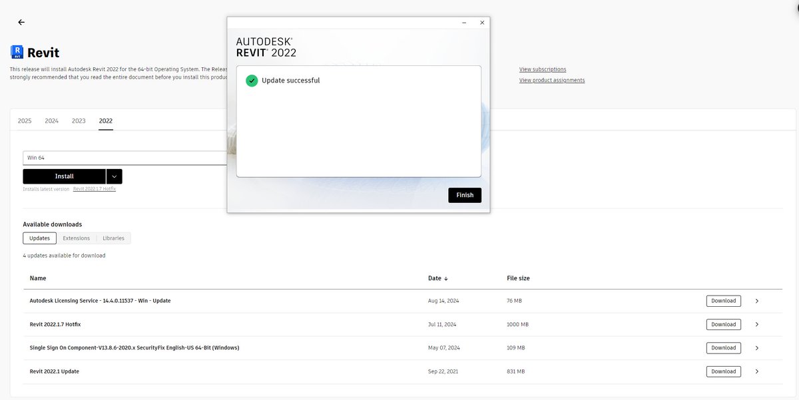Switch to the 2024 version tab
Screen dimensions: 799x400
pos(52,121)
